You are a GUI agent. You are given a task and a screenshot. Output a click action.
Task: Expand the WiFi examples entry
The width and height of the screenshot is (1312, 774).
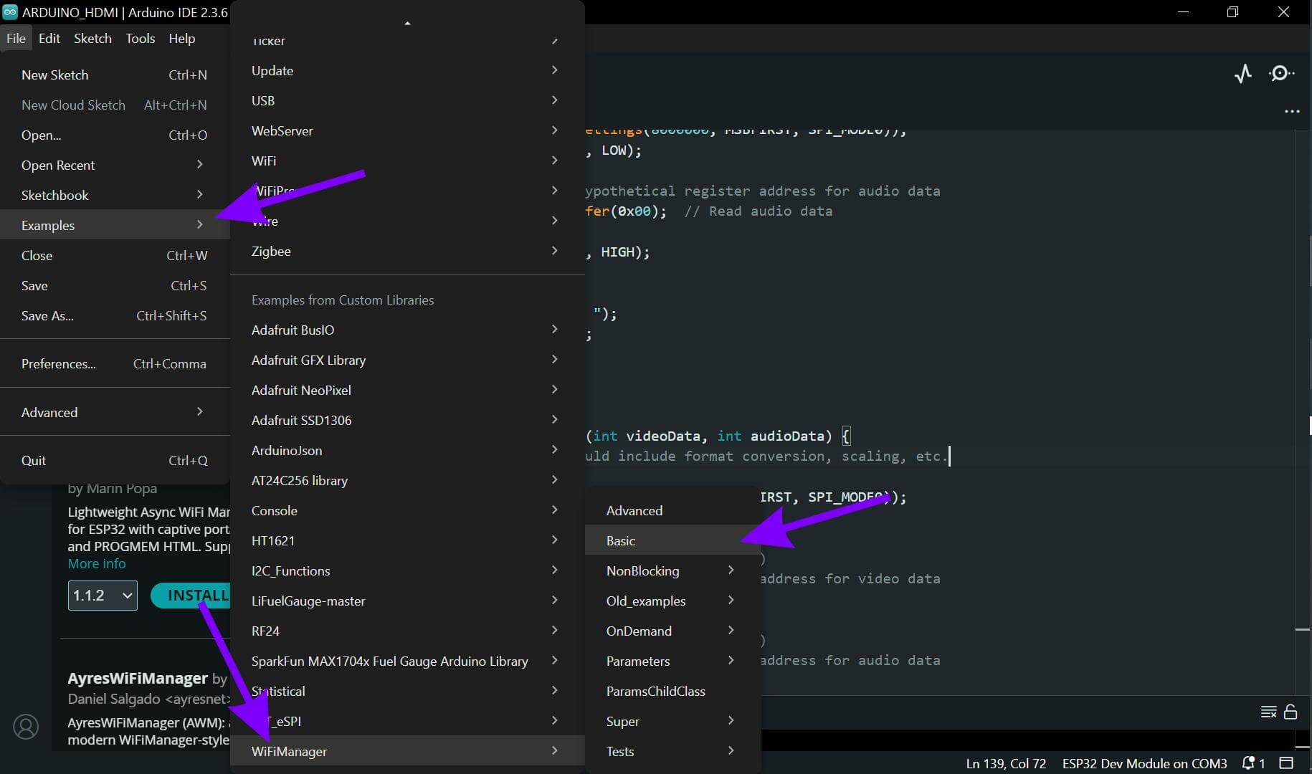407,161
